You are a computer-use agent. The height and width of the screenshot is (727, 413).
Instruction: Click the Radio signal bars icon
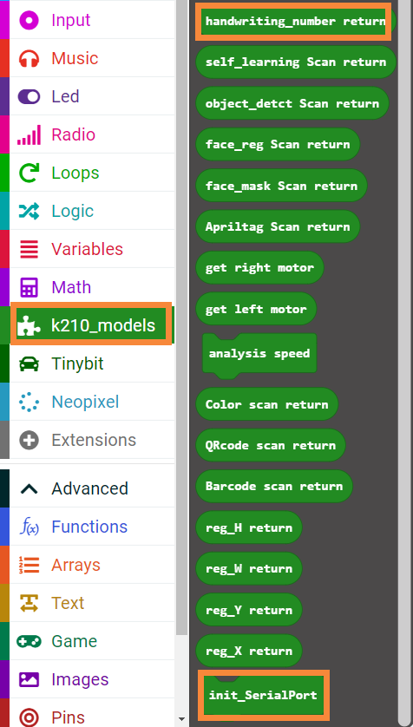point(29,134)
